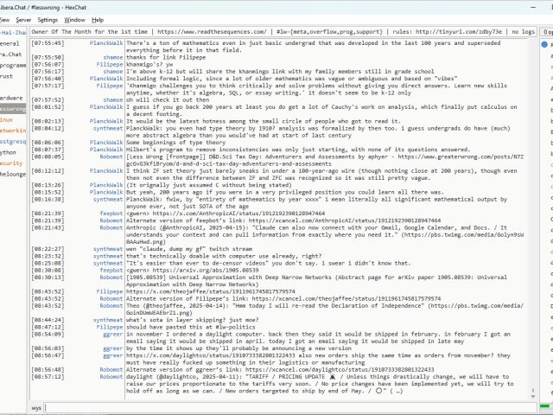Switch to the general channel

[10, 43]
